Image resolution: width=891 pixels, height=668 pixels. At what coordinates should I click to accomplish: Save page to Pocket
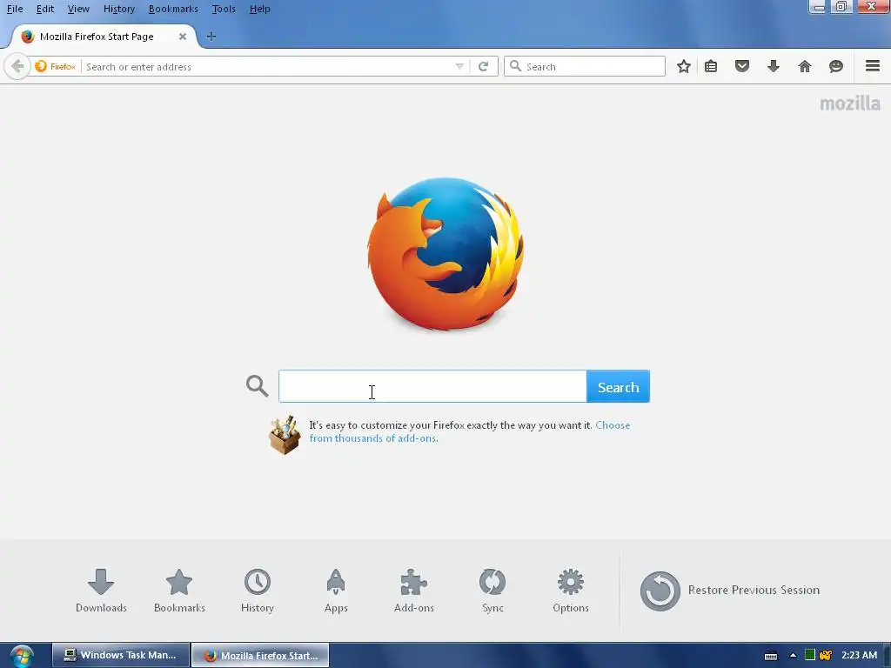tap(742, 66)
